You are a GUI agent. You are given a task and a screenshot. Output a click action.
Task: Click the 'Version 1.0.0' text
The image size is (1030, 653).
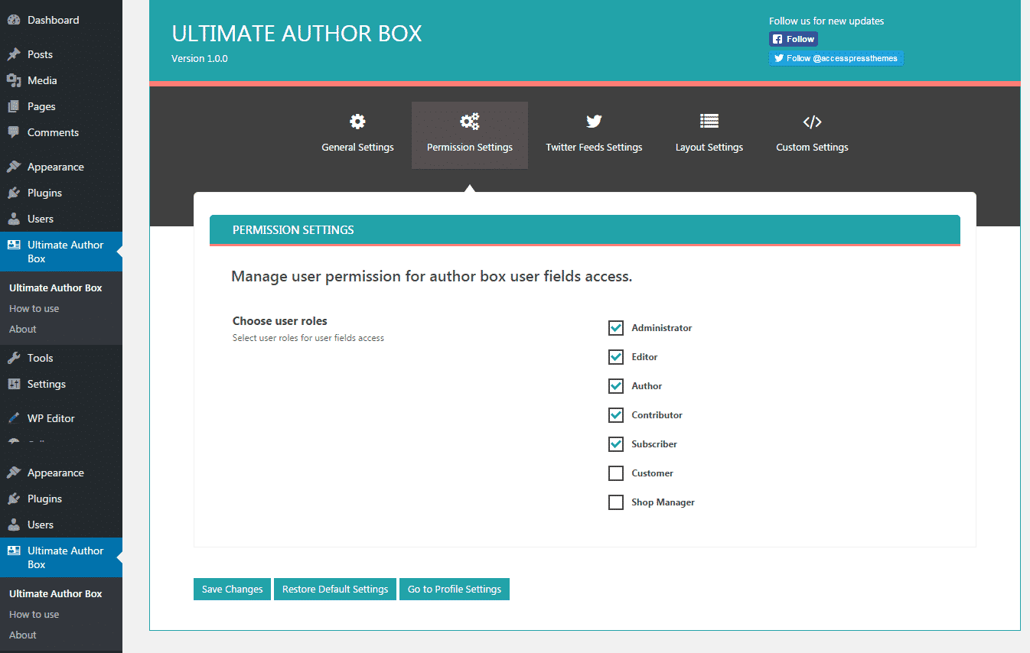coord(200,59)
